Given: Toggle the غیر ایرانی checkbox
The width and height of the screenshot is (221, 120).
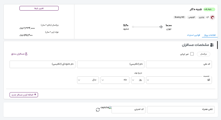Looking at the screenshot, I should click(x=192, y=54).
